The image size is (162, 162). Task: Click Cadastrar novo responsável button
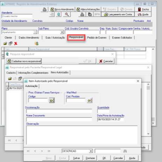coord(24,61)
